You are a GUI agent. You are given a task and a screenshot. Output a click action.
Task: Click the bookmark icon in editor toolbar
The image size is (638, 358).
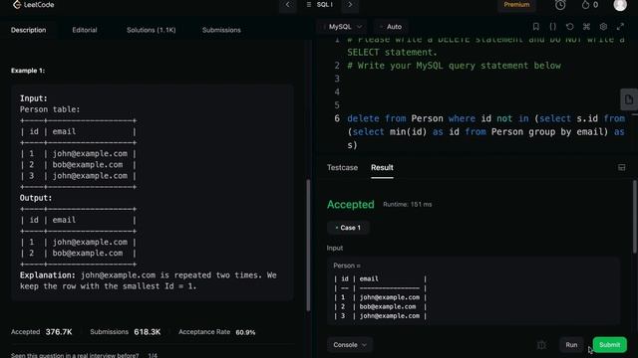[x=536, y=27]
